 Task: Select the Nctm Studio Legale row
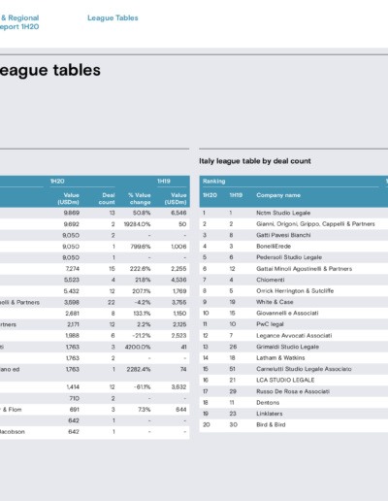click(x=294, y=213)
